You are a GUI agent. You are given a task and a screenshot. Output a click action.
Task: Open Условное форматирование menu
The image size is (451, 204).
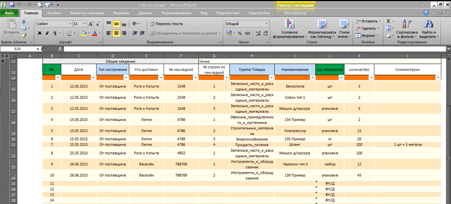tap(289, 29)
